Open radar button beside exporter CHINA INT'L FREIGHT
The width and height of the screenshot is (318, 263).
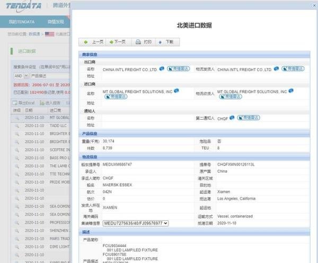pos(179,69)
